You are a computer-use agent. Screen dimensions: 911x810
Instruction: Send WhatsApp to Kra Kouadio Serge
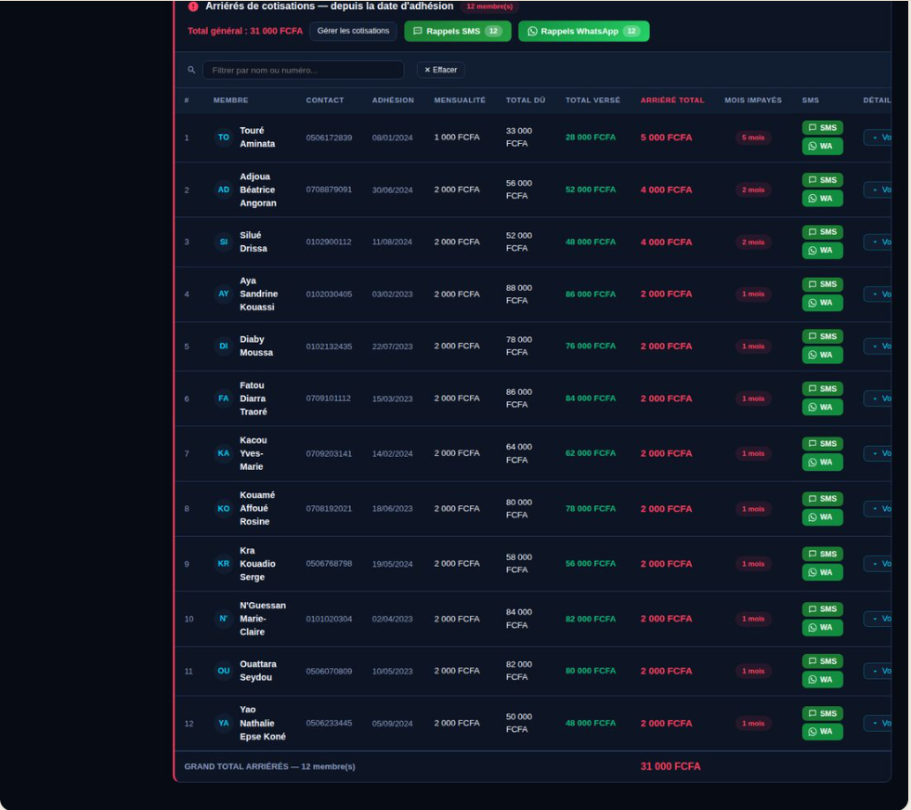[822, 572]
